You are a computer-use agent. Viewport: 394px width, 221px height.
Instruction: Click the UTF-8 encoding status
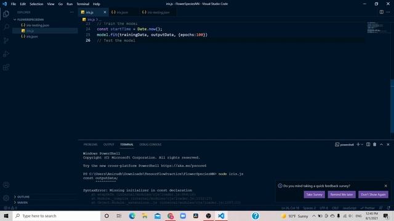click(x=324, y=208)
